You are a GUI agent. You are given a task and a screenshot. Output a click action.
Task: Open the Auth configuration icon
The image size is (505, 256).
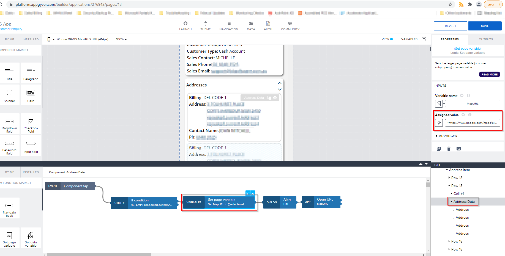268,24
